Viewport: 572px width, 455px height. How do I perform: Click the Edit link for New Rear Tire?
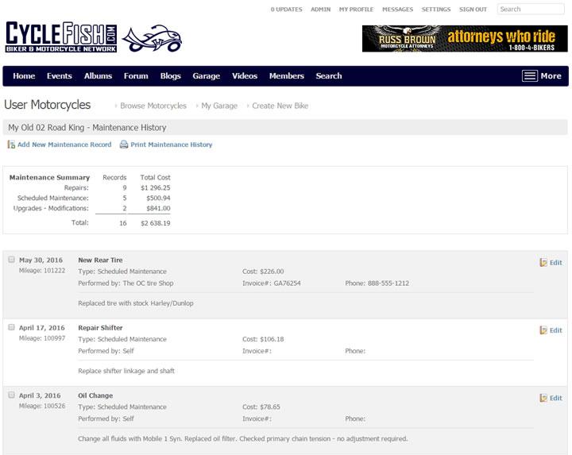click(x=555, y=263)
